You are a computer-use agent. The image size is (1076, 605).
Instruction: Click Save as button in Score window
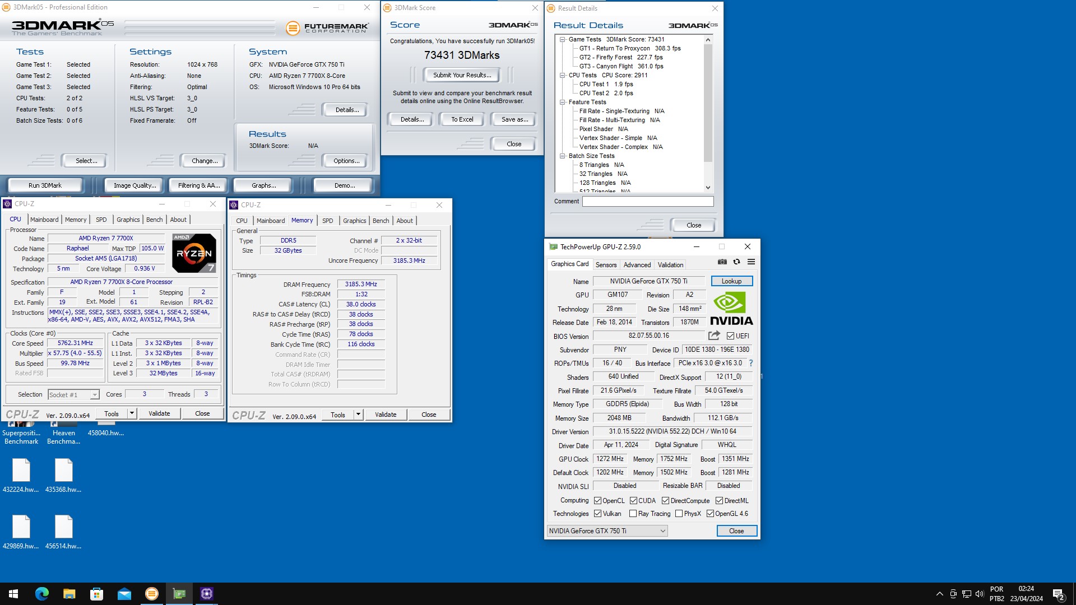pos(514,119)
